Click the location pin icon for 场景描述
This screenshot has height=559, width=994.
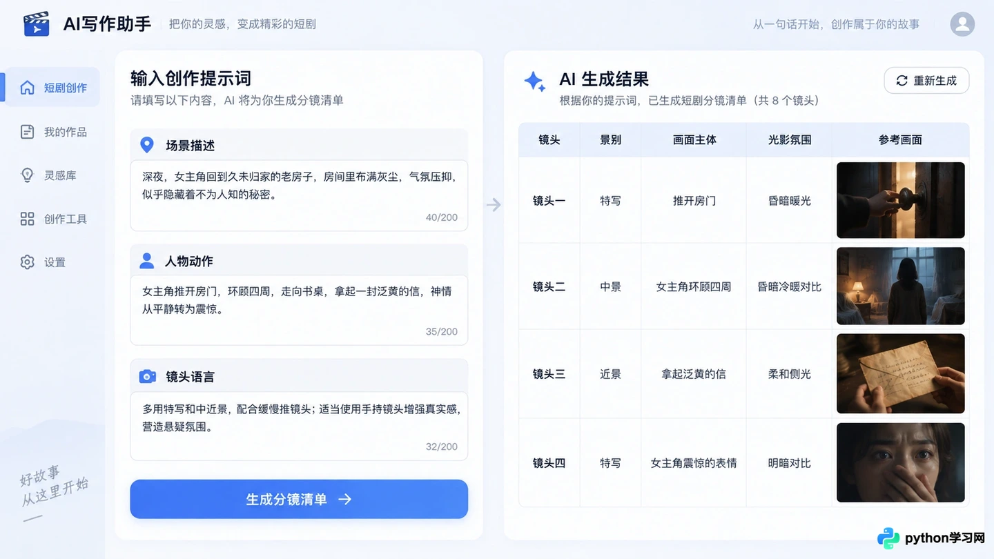point(146,145)
